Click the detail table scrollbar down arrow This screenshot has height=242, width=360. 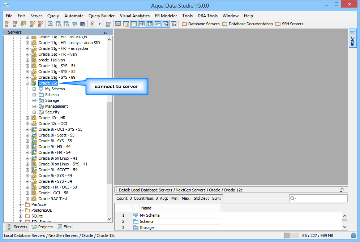click(344, 227)
